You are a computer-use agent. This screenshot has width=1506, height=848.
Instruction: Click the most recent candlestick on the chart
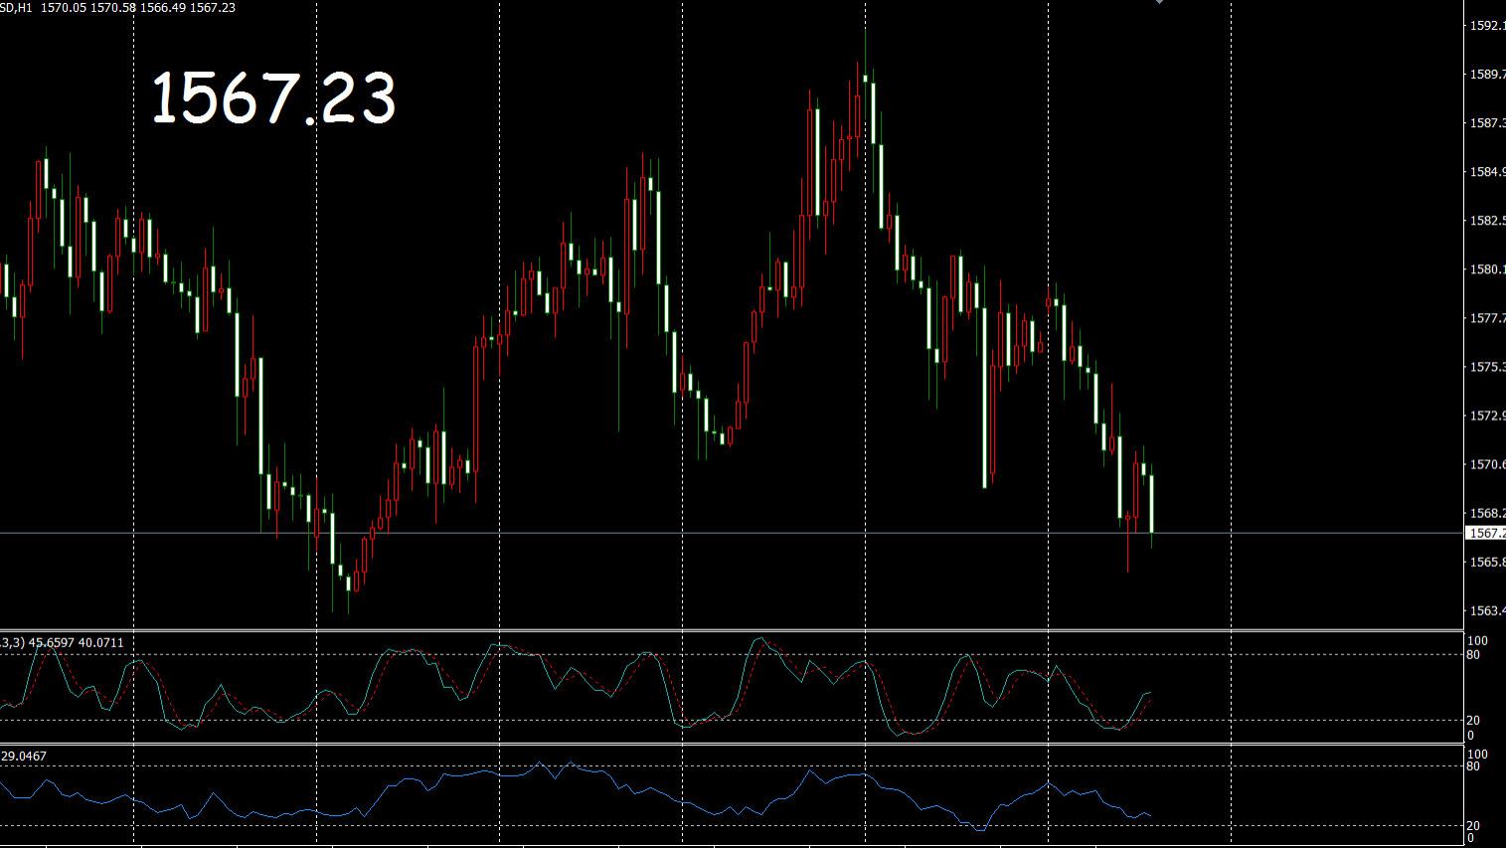click(1152, 504)
